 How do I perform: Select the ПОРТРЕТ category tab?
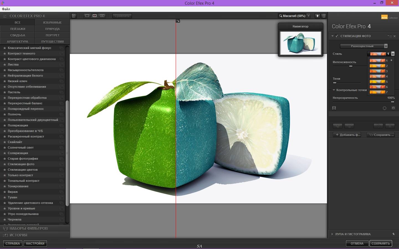(x=52, y=35)
